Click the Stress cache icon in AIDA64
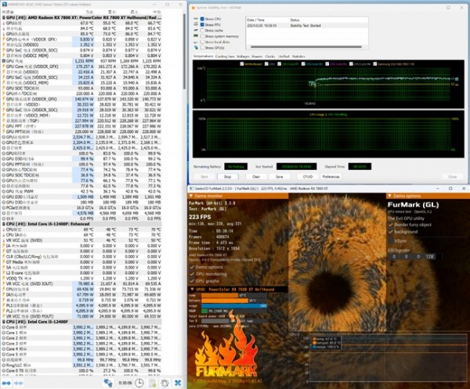Image resolution: width=470 pixels, height=389 pixels. tap(196, 31)
